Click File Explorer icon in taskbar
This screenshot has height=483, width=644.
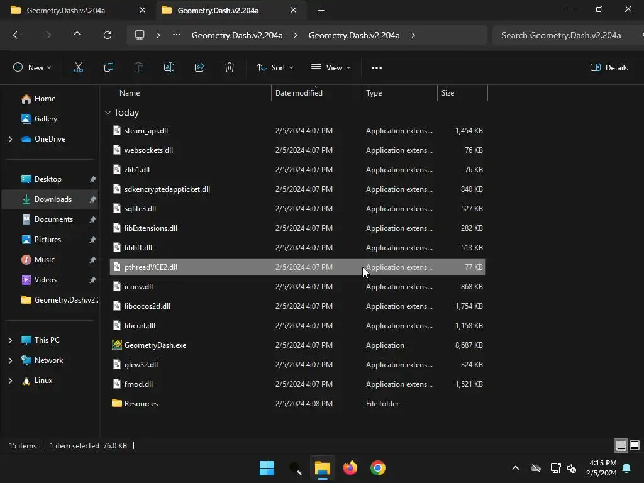pyautogui.click(x=323, y=468)
